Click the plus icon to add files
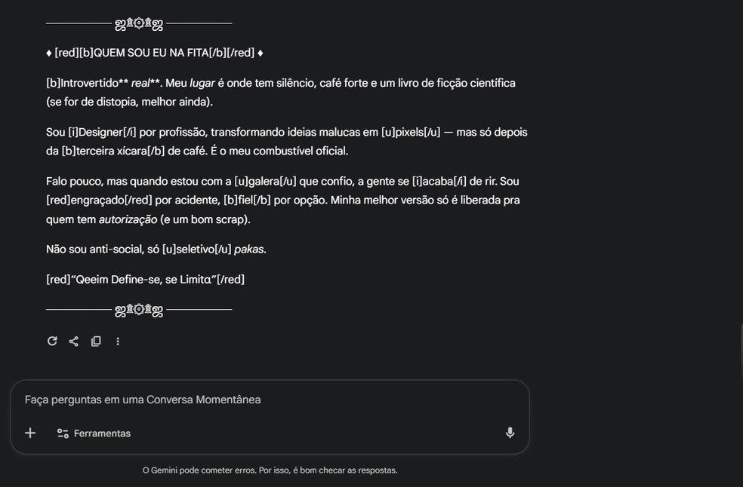 pyautogui.click(x=30, y=433)
